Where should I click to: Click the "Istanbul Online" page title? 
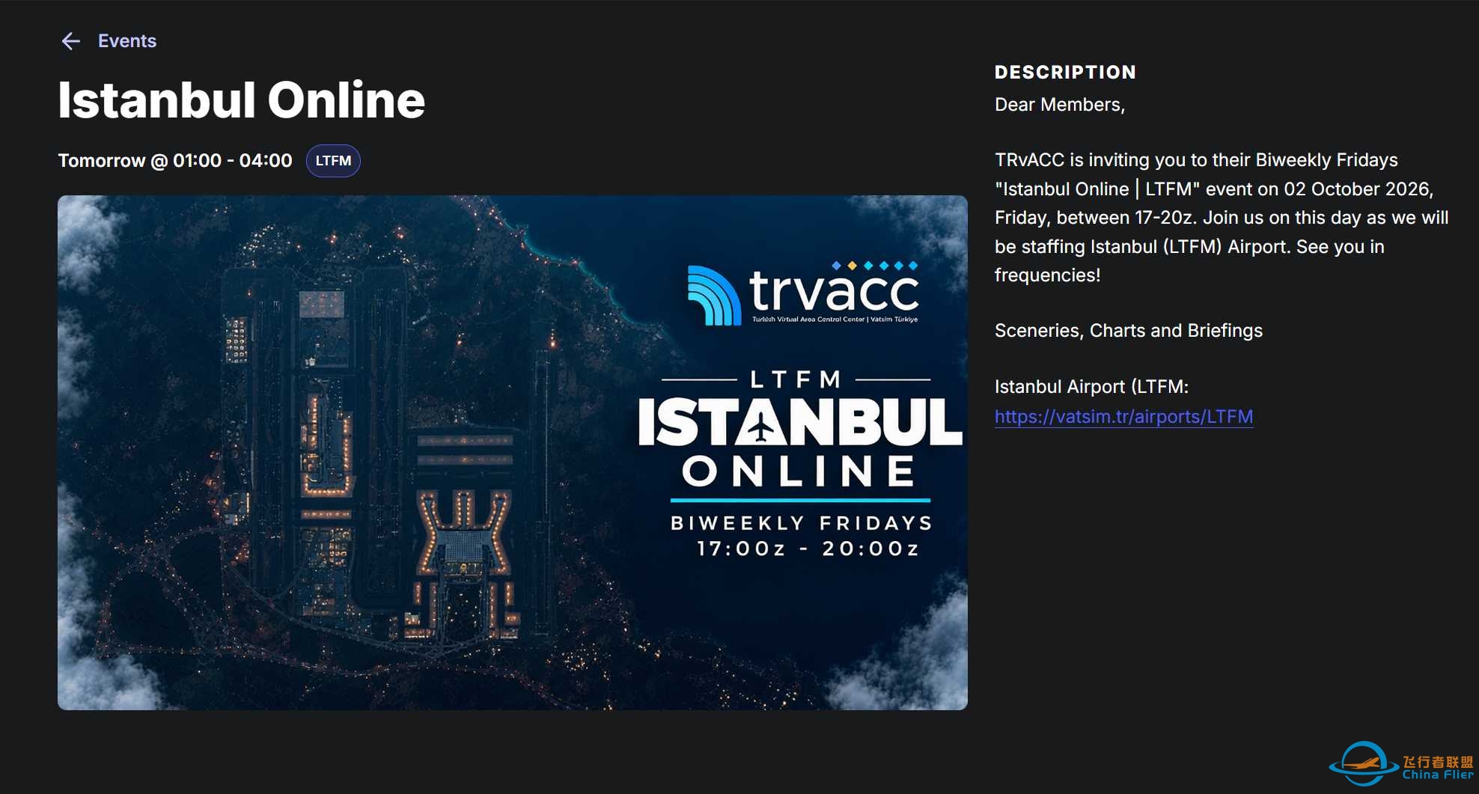(242, 100)
